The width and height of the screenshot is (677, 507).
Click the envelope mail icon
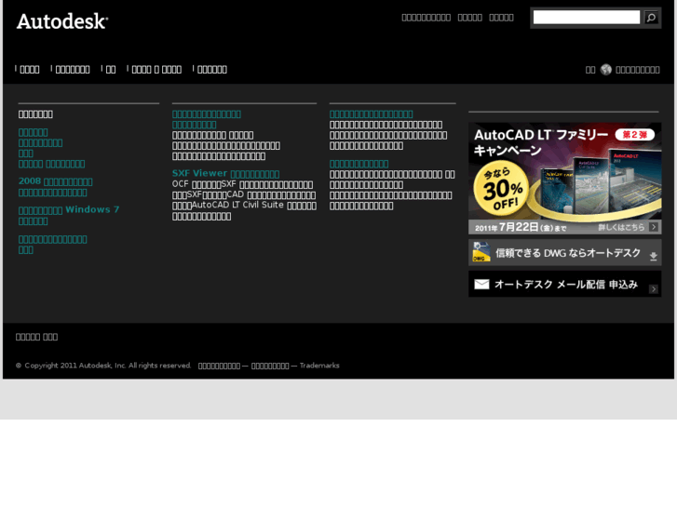point(481,284)
